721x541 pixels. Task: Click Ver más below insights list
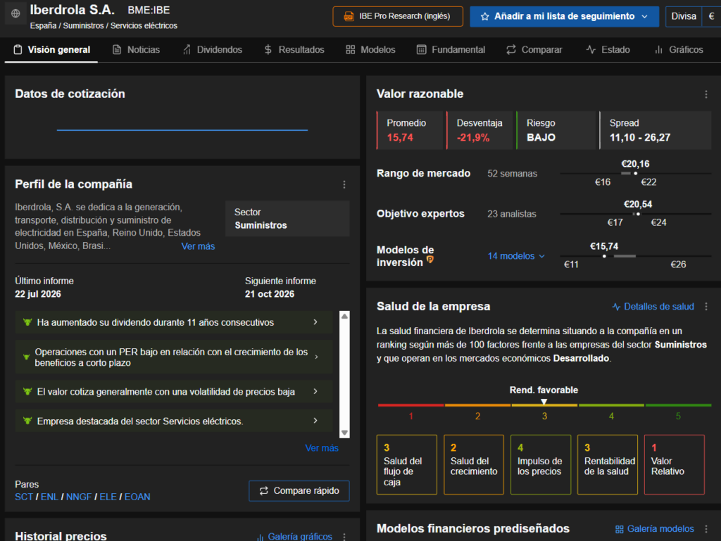point(322,448)
